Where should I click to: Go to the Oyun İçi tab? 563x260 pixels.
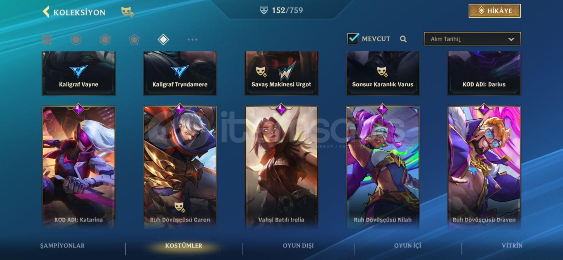(407, 246)
